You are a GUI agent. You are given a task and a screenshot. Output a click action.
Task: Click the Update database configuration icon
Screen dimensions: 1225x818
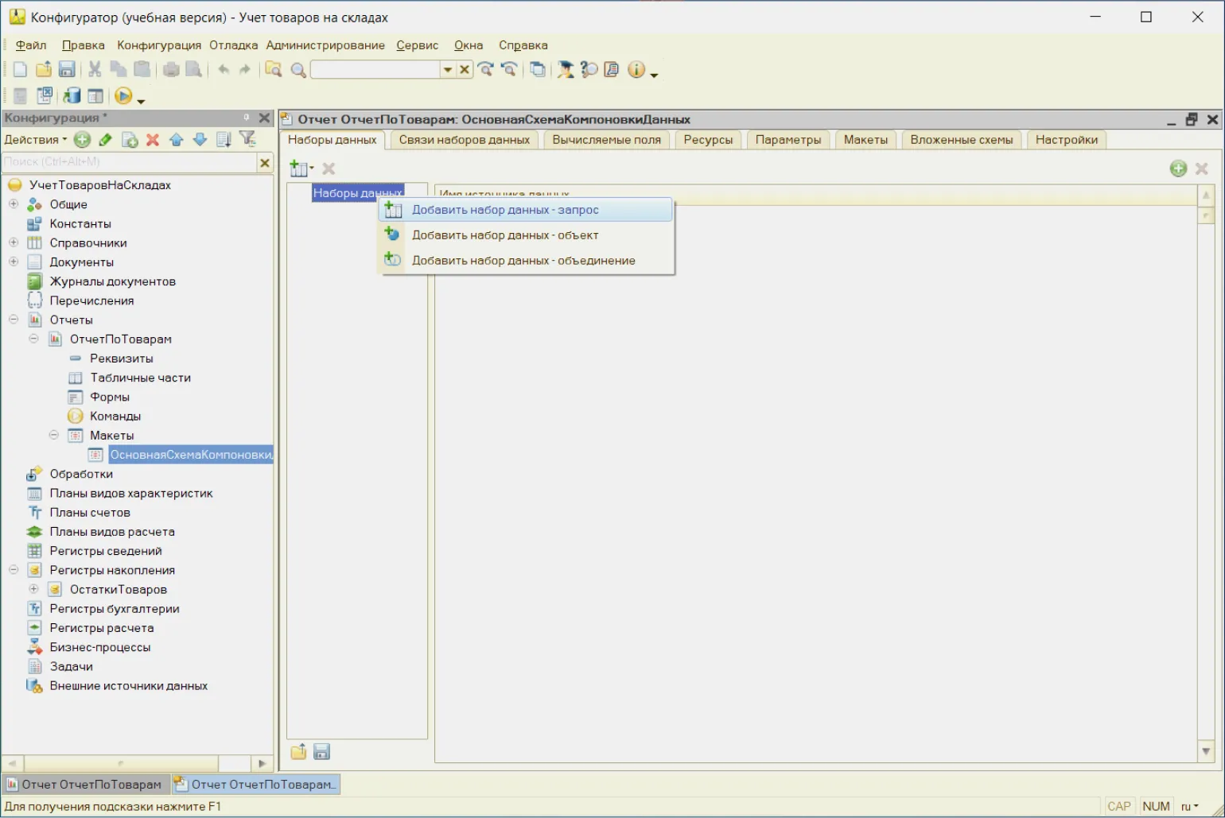coord(72,96)
